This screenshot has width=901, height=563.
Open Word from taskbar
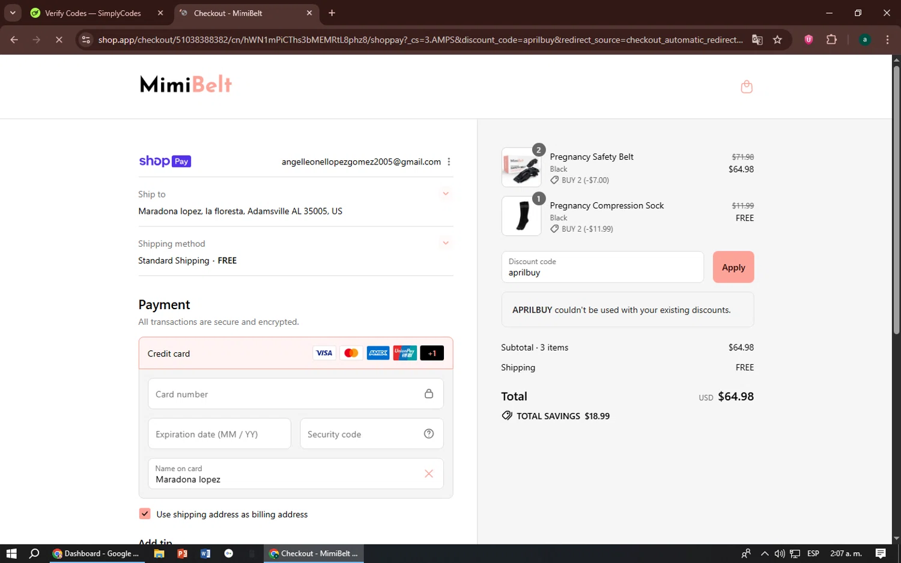pos(205,553)
